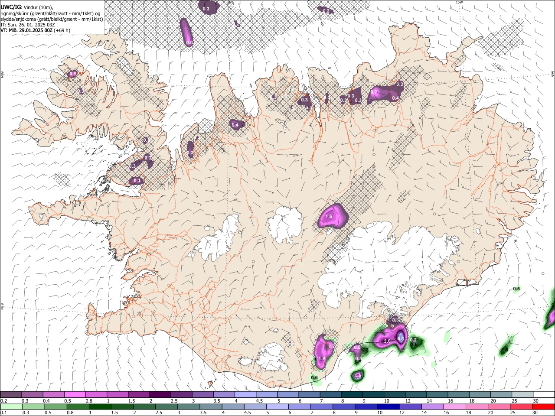Click the 0.6 value on green patch below south coast
Image resolution: width=555 pixels, height=416 pixels.
pyautogui.click(x=315, y=378)
